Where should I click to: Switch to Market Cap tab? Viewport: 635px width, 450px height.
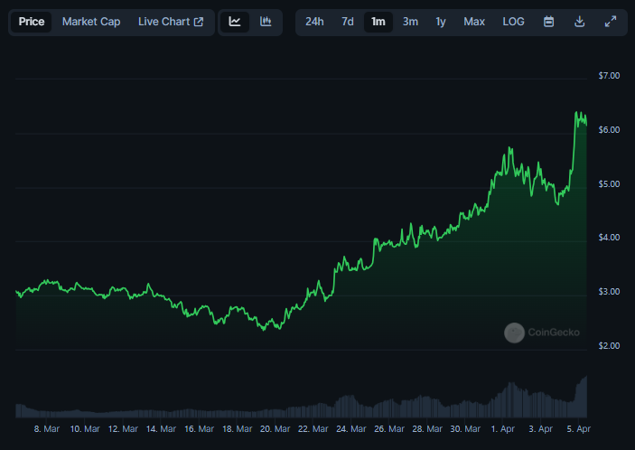click(x=91, y=22)
